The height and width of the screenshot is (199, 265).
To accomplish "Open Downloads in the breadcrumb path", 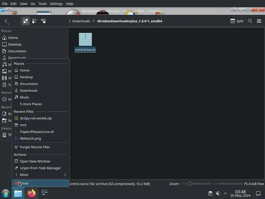I will (x=81, y=21).
